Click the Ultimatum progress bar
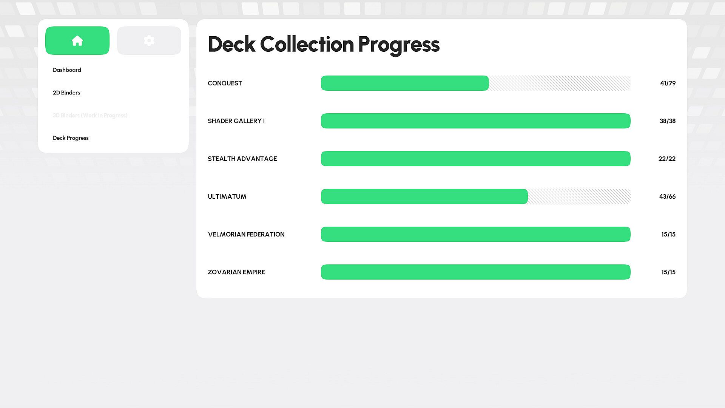 point(475,196)
